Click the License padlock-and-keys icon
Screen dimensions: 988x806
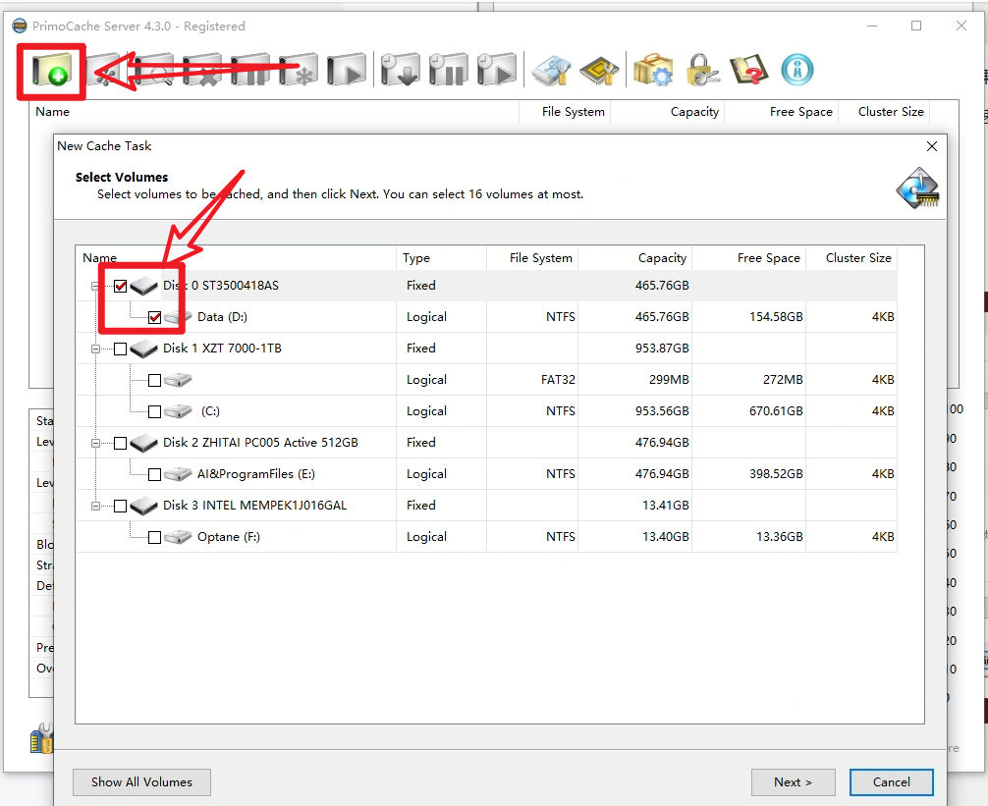(x=701, y=71)
